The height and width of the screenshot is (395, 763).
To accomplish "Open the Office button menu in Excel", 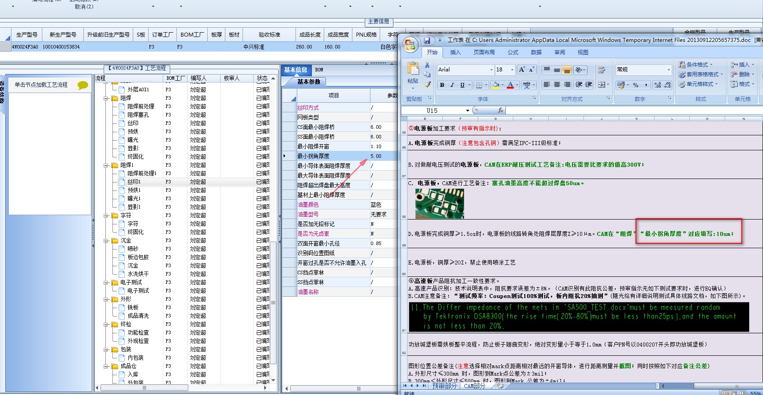I will pos(410,45).
